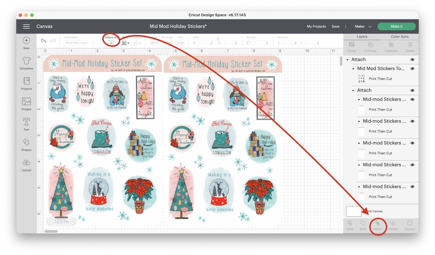
Task: Click the Make It button
Action: 396,26
